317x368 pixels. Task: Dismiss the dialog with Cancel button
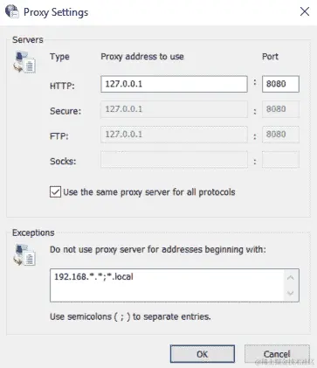click(277, 354)
